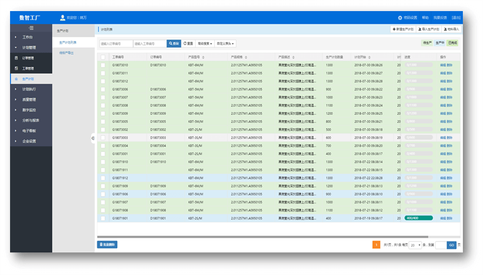Image resolution: width=483 pixels, height=275 pixels.
Task: Click the 工单管理 edit icon in the sidebar
Action: click(x=16, y=68)
